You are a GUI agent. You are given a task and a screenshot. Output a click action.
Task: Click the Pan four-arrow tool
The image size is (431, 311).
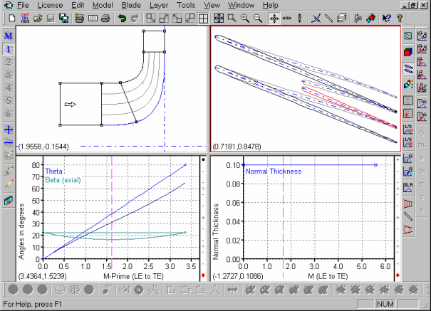click(x=274, y=18)
